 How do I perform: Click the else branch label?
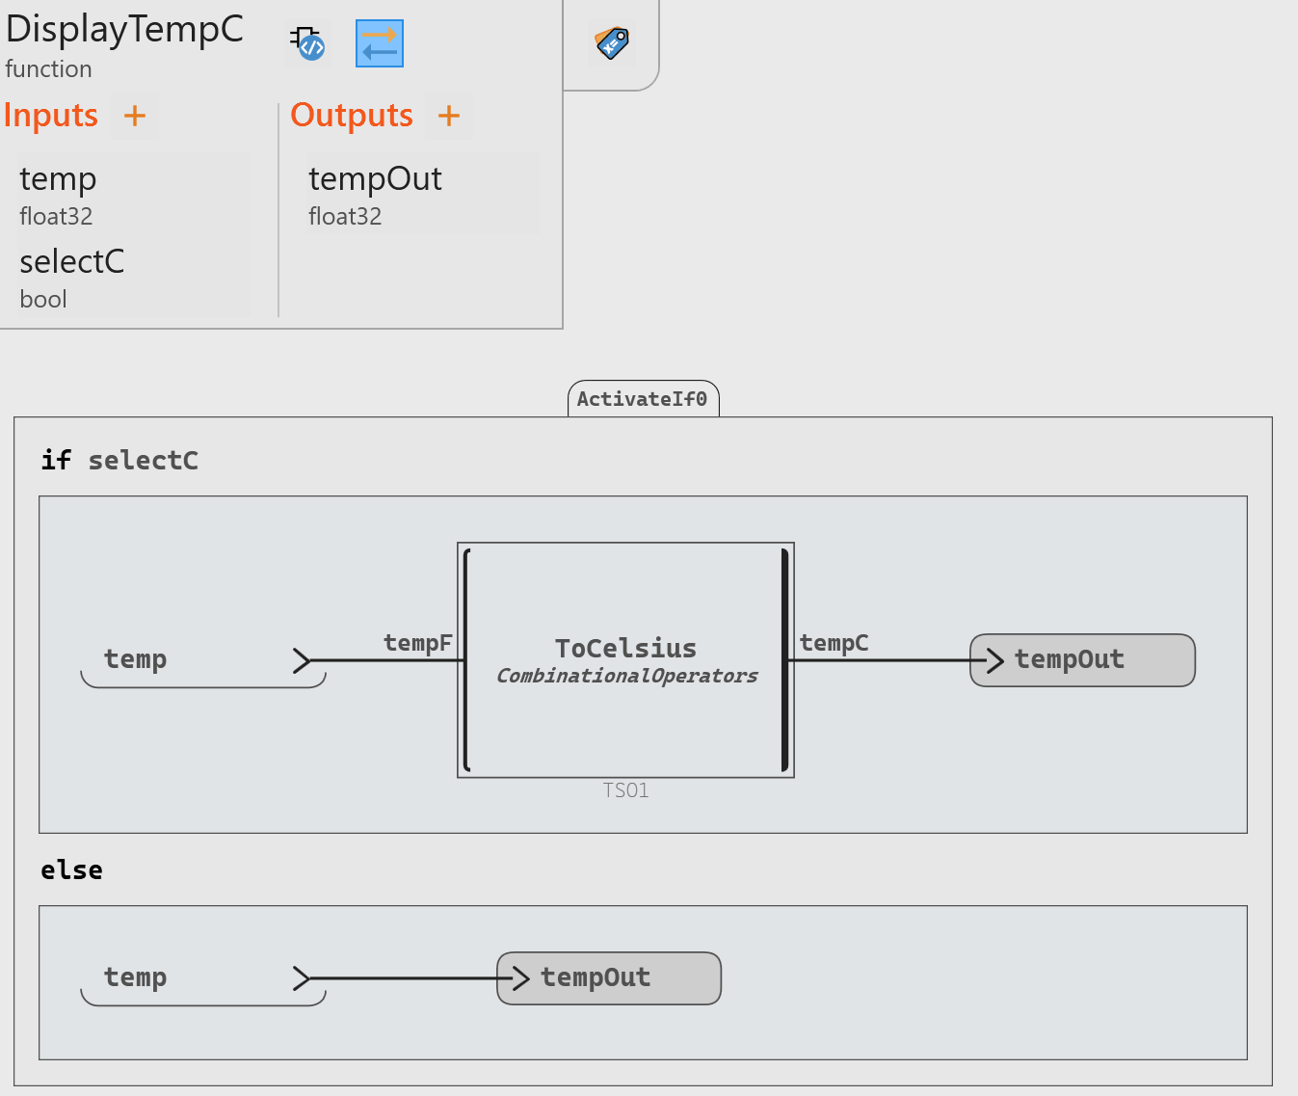(71, 870)
